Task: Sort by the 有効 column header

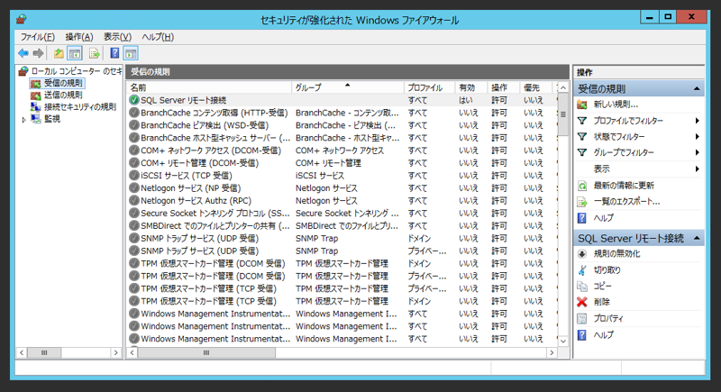Action: click(470, 87)
